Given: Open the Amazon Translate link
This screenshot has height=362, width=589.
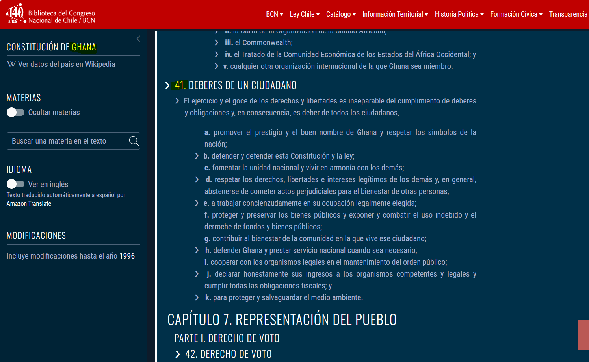Looking at the screenshot, I should (29, 204).
